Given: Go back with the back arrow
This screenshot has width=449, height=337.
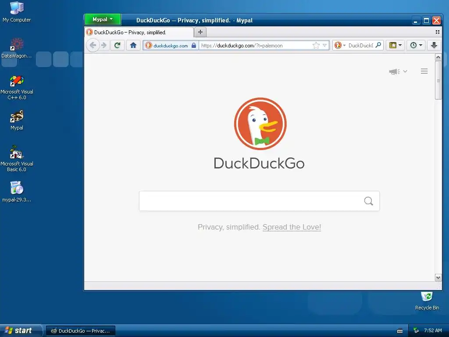Looking at the screenshot, I should (x=93, y=45).
